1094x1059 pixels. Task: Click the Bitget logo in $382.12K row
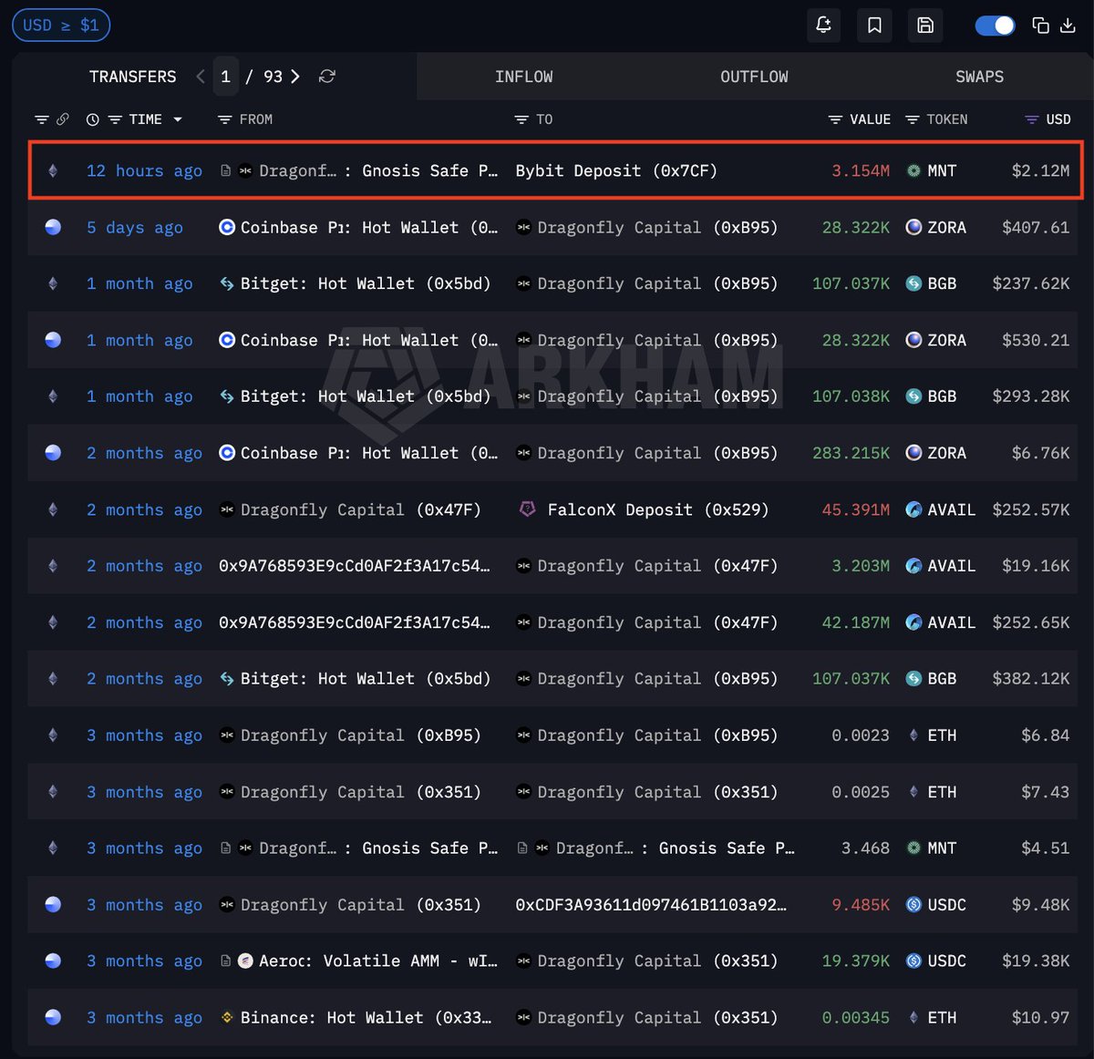[227, 679]
